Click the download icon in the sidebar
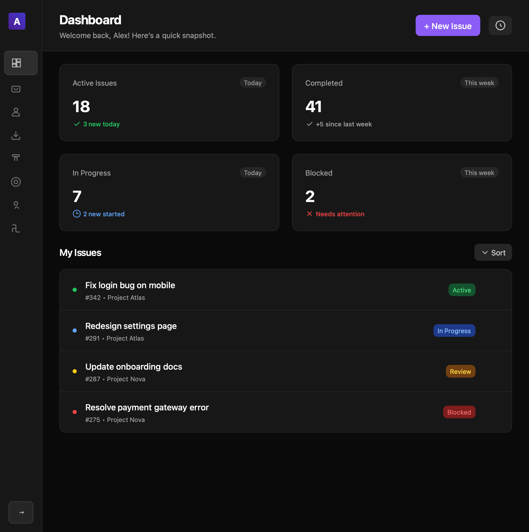The width and height of the screenshot is (529, 532). point(16,135)
